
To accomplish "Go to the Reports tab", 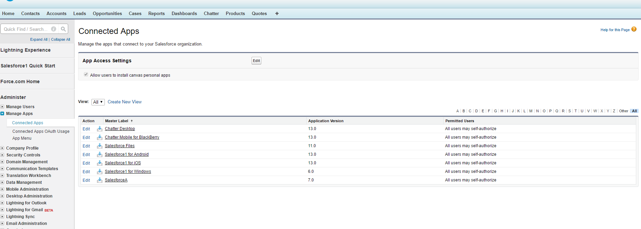I will click(x=157, y=14).
